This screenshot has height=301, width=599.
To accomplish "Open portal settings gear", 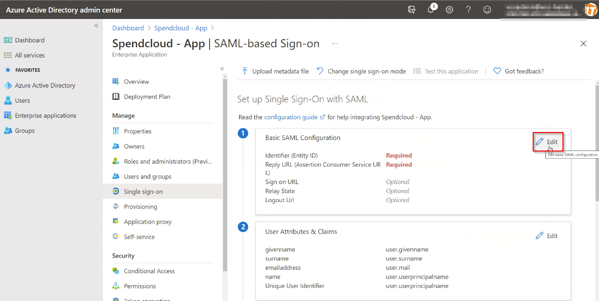I will coord(449,10).
